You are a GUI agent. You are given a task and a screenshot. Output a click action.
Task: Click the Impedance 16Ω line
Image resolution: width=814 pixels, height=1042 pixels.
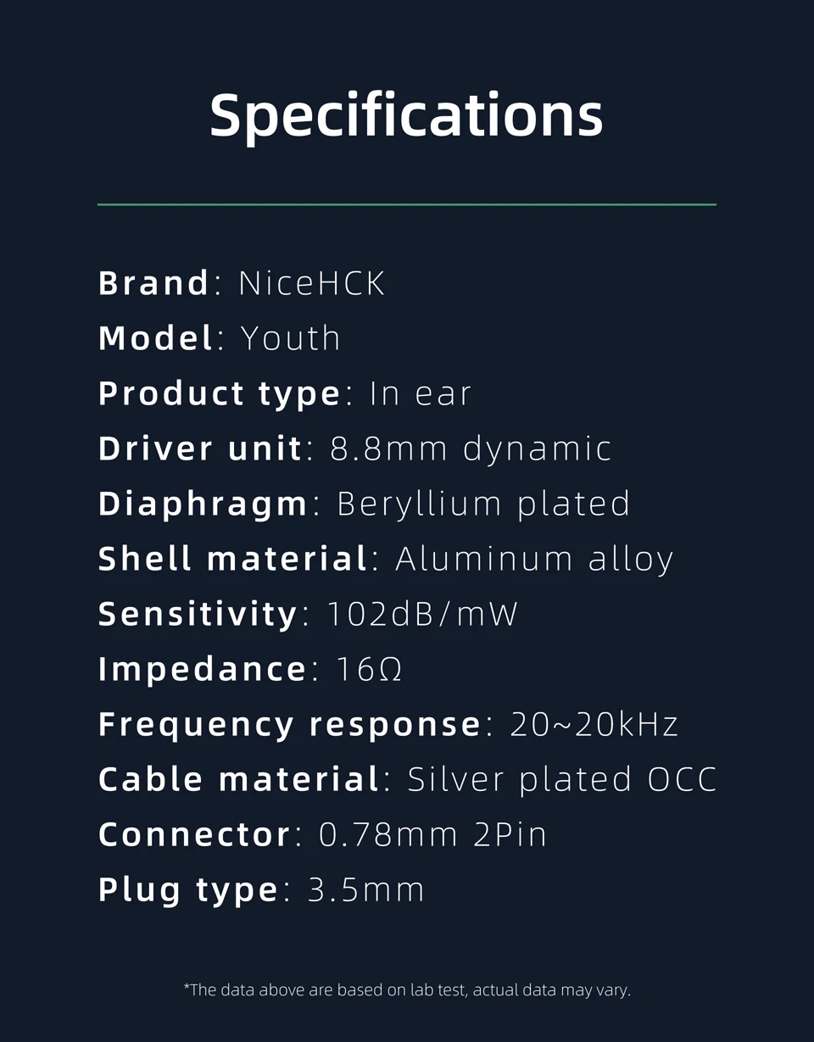[250, 669]
